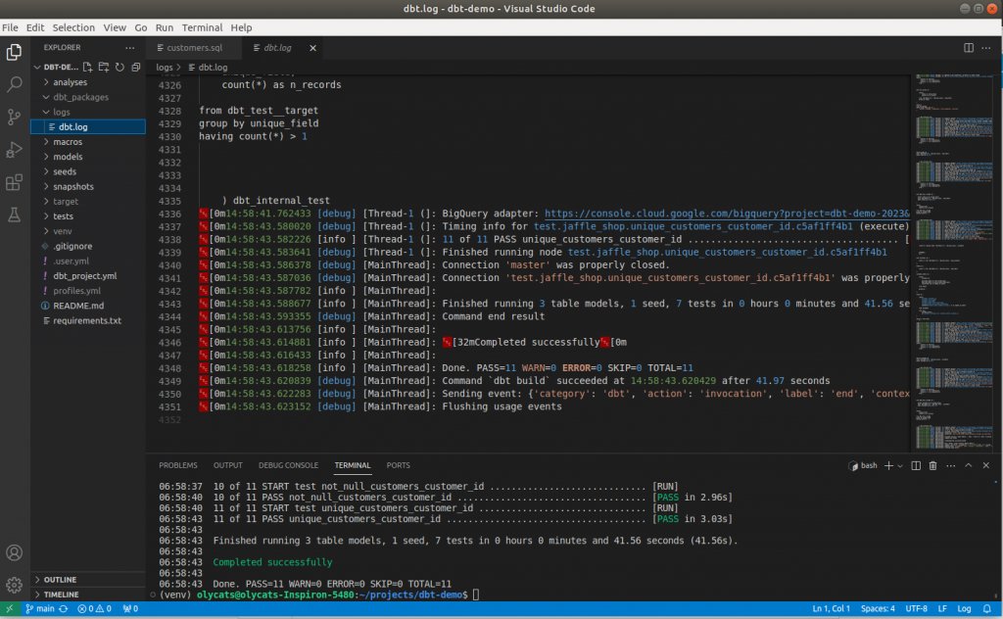Open the Explorer view in activity bar
This screenshot has width=1003, height=619.
14,52
